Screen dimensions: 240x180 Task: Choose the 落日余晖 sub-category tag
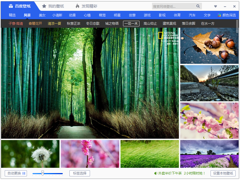[x=189, y=24]
